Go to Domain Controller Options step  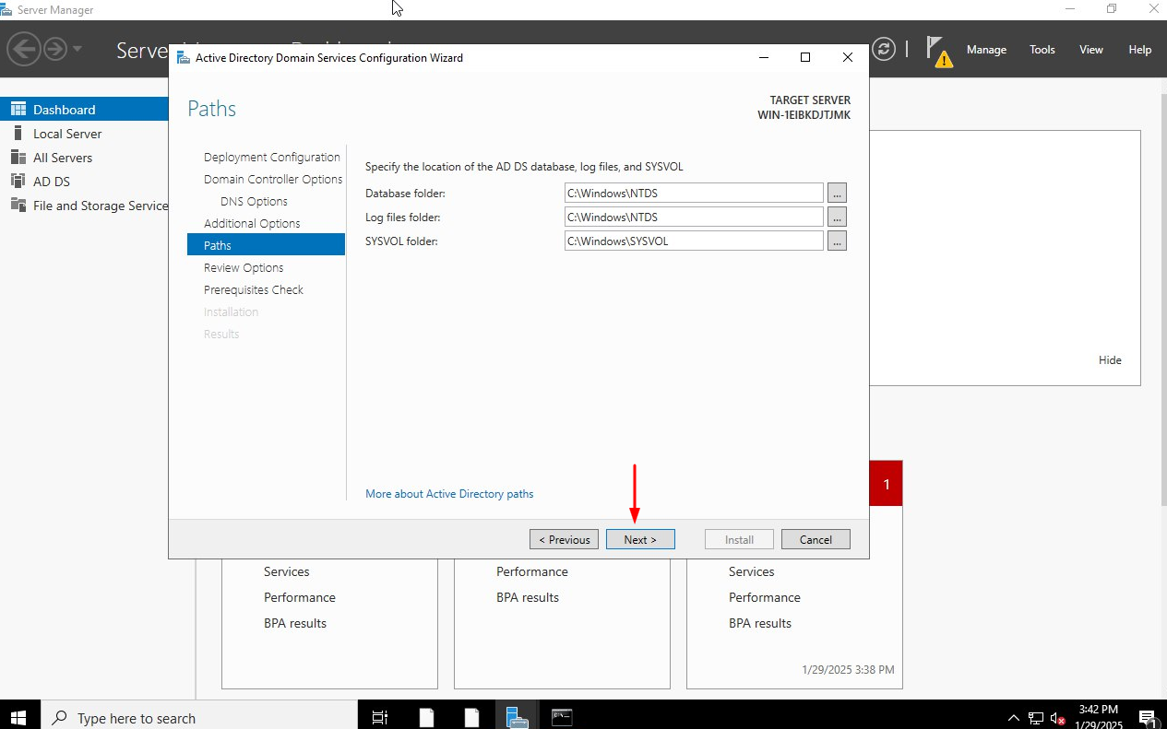click(273, 180)
